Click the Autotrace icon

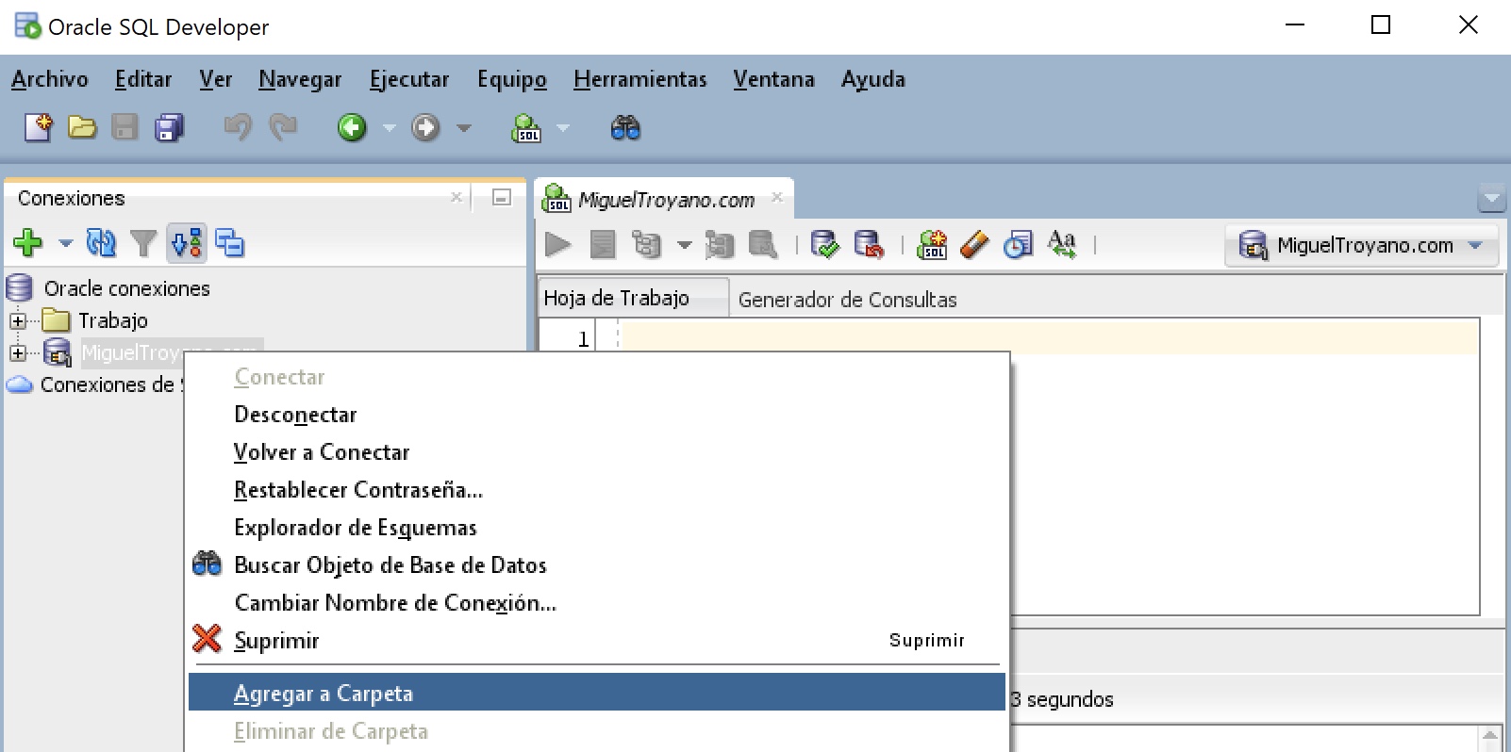click(x=720, y=245)
